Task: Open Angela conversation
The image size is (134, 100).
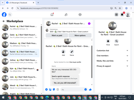Action: (20, 93)
